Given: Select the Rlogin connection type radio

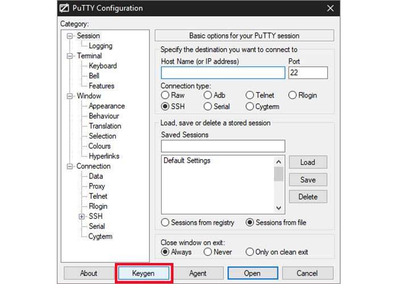Looking at the screenshot, I should (292, 95).
